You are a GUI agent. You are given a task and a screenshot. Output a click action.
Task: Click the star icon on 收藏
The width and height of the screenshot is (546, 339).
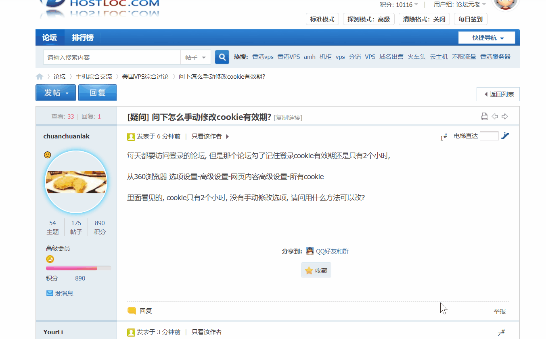pos(309,270)
